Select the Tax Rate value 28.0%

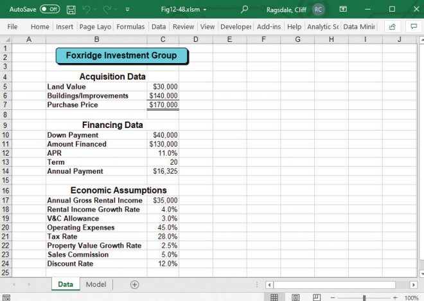point(163,237)
